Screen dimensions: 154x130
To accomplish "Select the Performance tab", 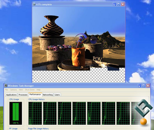I will [x=35, y=94].
